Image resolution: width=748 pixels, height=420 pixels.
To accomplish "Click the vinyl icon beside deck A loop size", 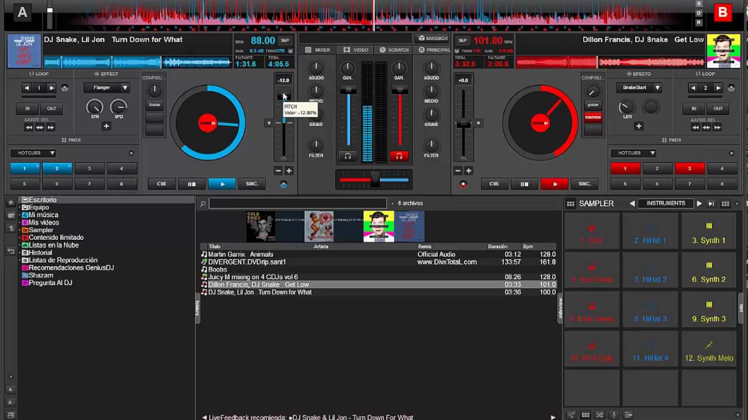I will pyautogui.click(x=64, y=88).
